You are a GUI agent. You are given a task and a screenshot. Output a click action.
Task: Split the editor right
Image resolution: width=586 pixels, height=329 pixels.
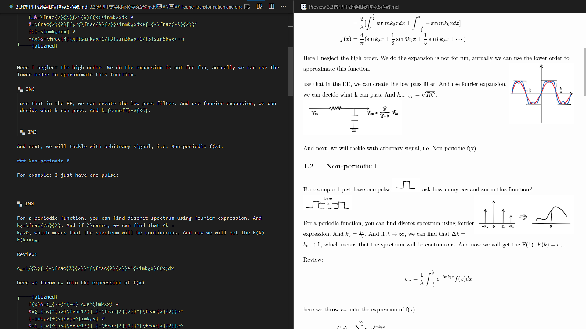click(271, 6)
